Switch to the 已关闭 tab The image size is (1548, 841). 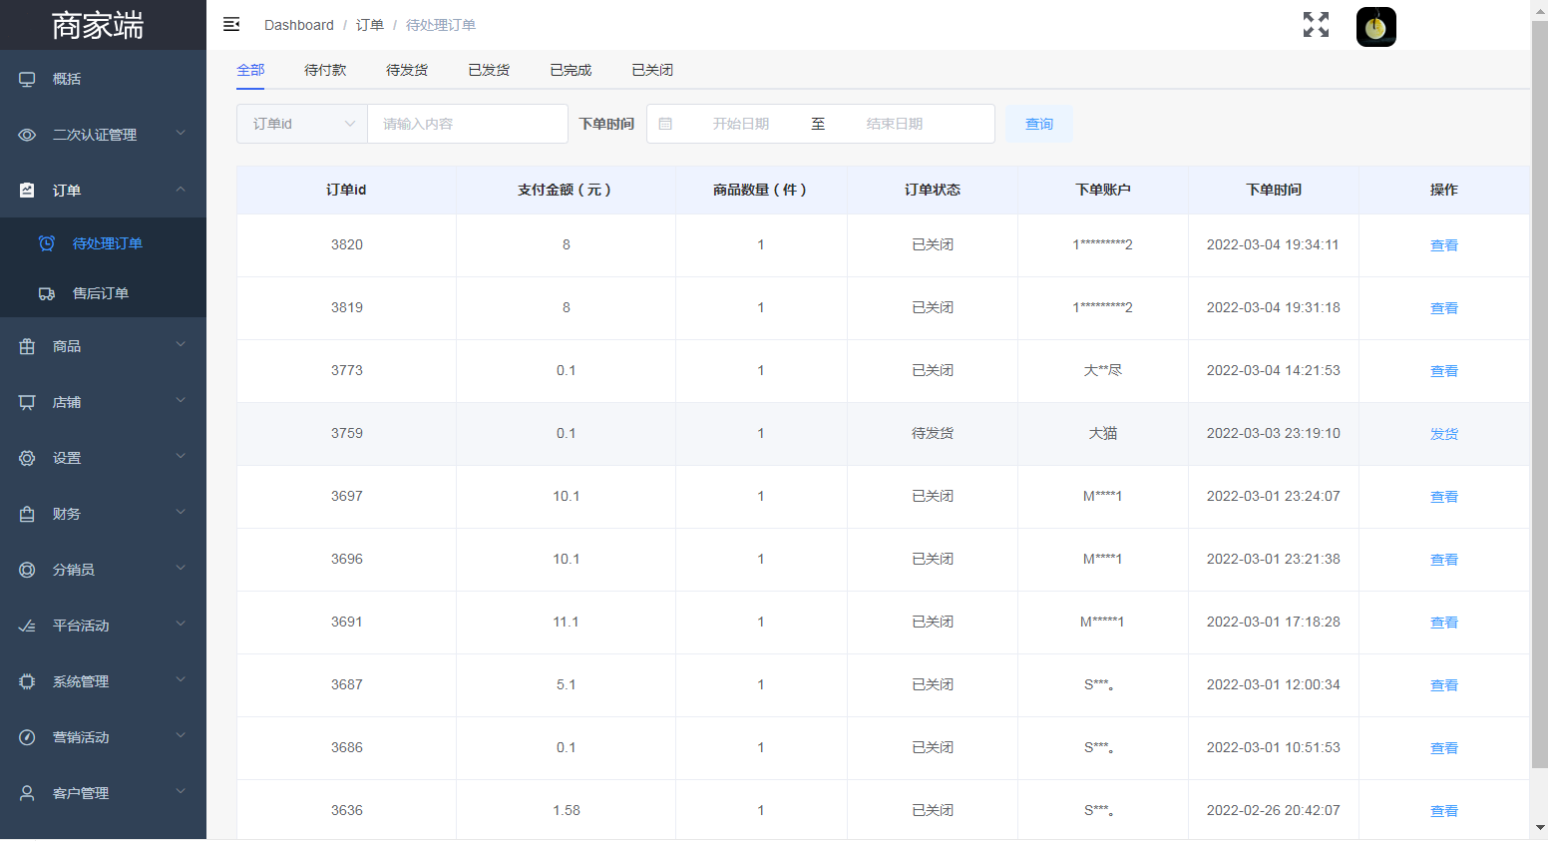(652, 70)
